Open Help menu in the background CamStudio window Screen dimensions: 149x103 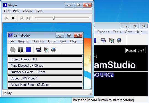coord(139,32)
